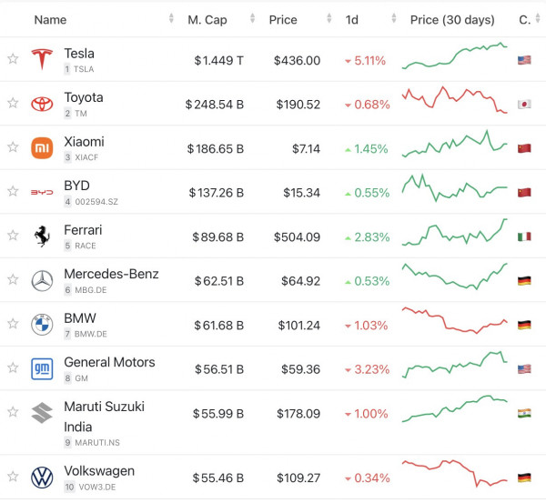Click the Xiaomi orange logo icon
The image size is (546, 503).
pos(42,148)
